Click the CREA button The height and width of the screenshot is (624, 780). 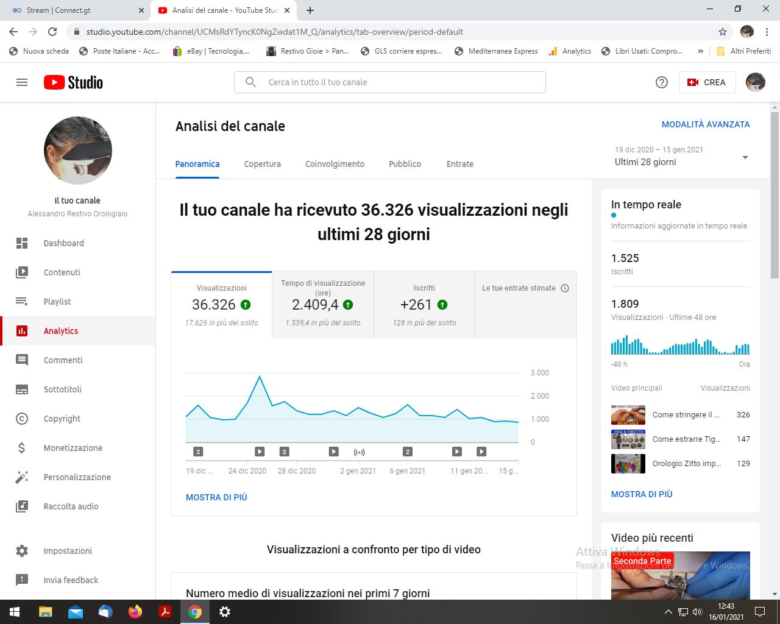tap(707, 82)
